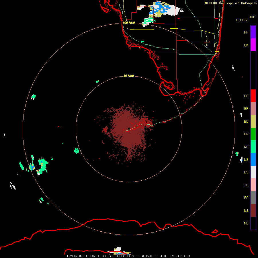
Task: Click the 'GC' legend label
Action: (246, 198)
